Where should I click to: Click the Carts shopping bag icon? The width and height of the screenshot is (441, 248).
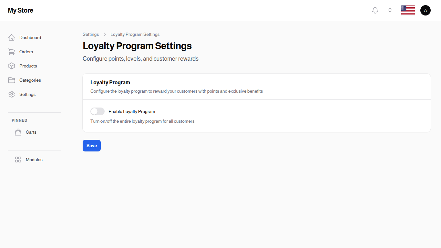[x=18, y=132]
